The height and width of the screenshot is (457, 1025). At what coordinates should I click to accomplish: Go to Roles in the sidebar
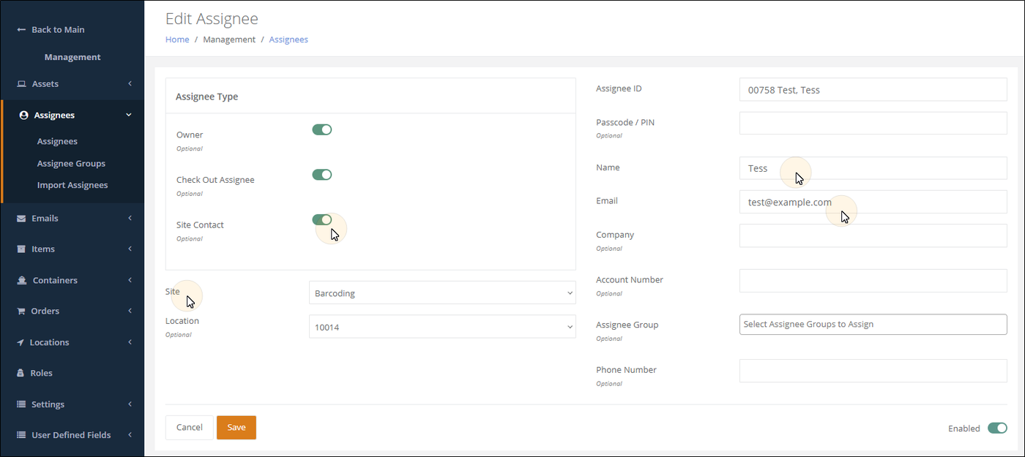[x=41, y=374]
